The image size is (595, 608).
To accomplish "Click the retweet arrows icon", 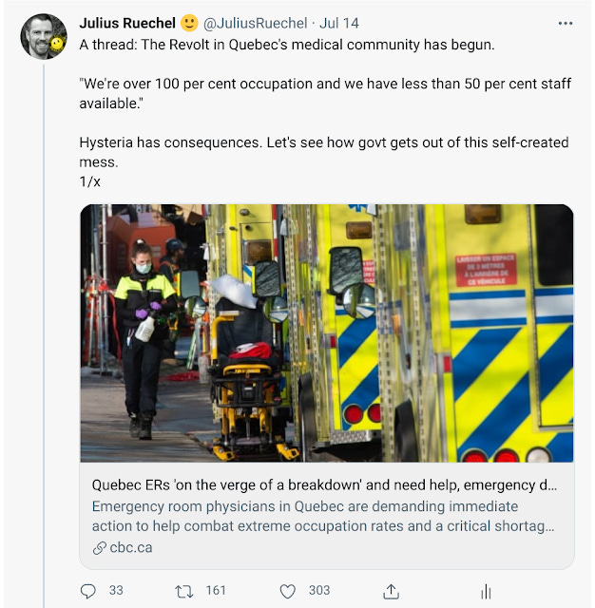I will (183, 592).
